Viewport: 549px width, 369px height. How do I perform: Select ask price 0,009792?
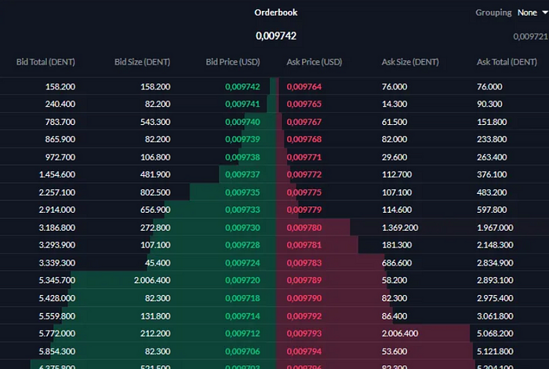[304, 316]
